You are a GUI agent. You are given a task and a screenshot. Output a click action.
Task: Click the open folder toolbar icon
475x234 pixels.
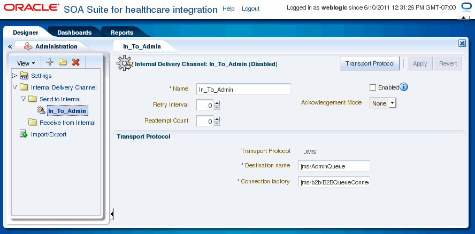coord(63,62)
